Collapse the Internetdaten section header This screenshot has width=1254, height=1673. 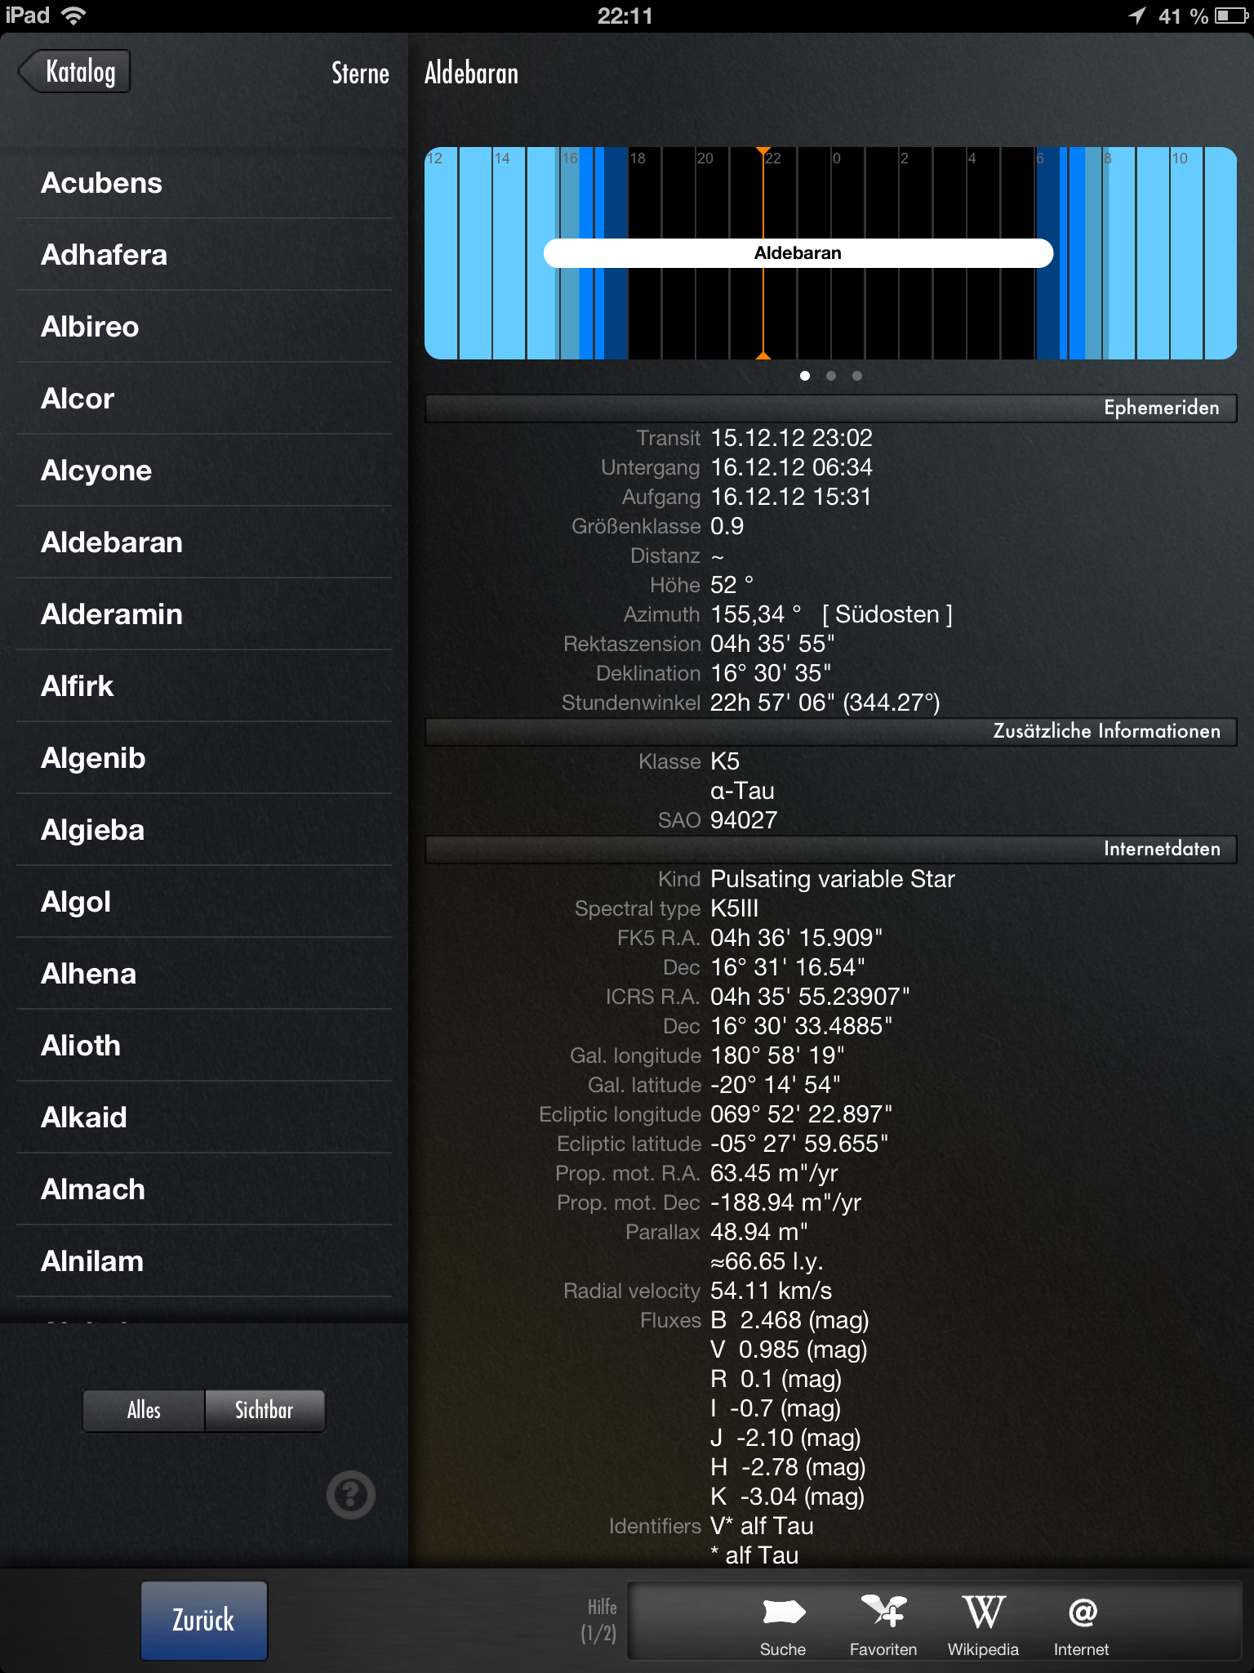[x=830, y=849]
